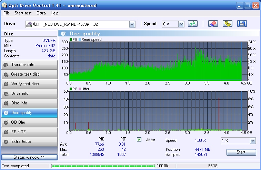Click the Transfer rate disc icon

pos(6,65)
